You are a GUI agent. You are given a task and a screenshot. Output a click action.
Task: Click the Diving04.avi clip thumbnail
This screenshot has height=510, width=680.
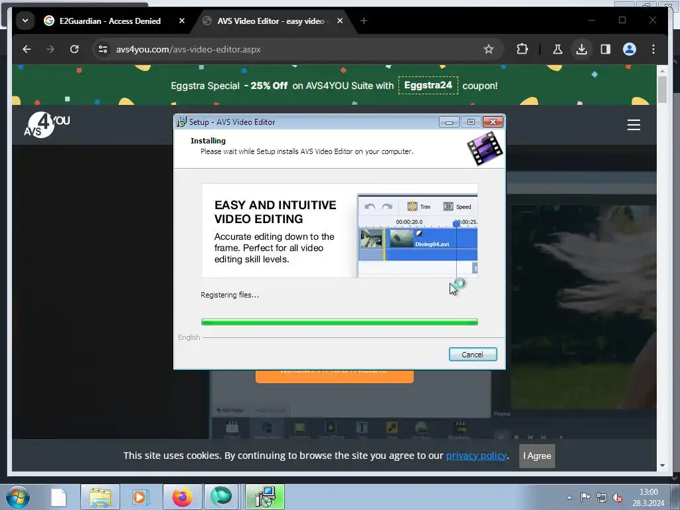point(401,238)
